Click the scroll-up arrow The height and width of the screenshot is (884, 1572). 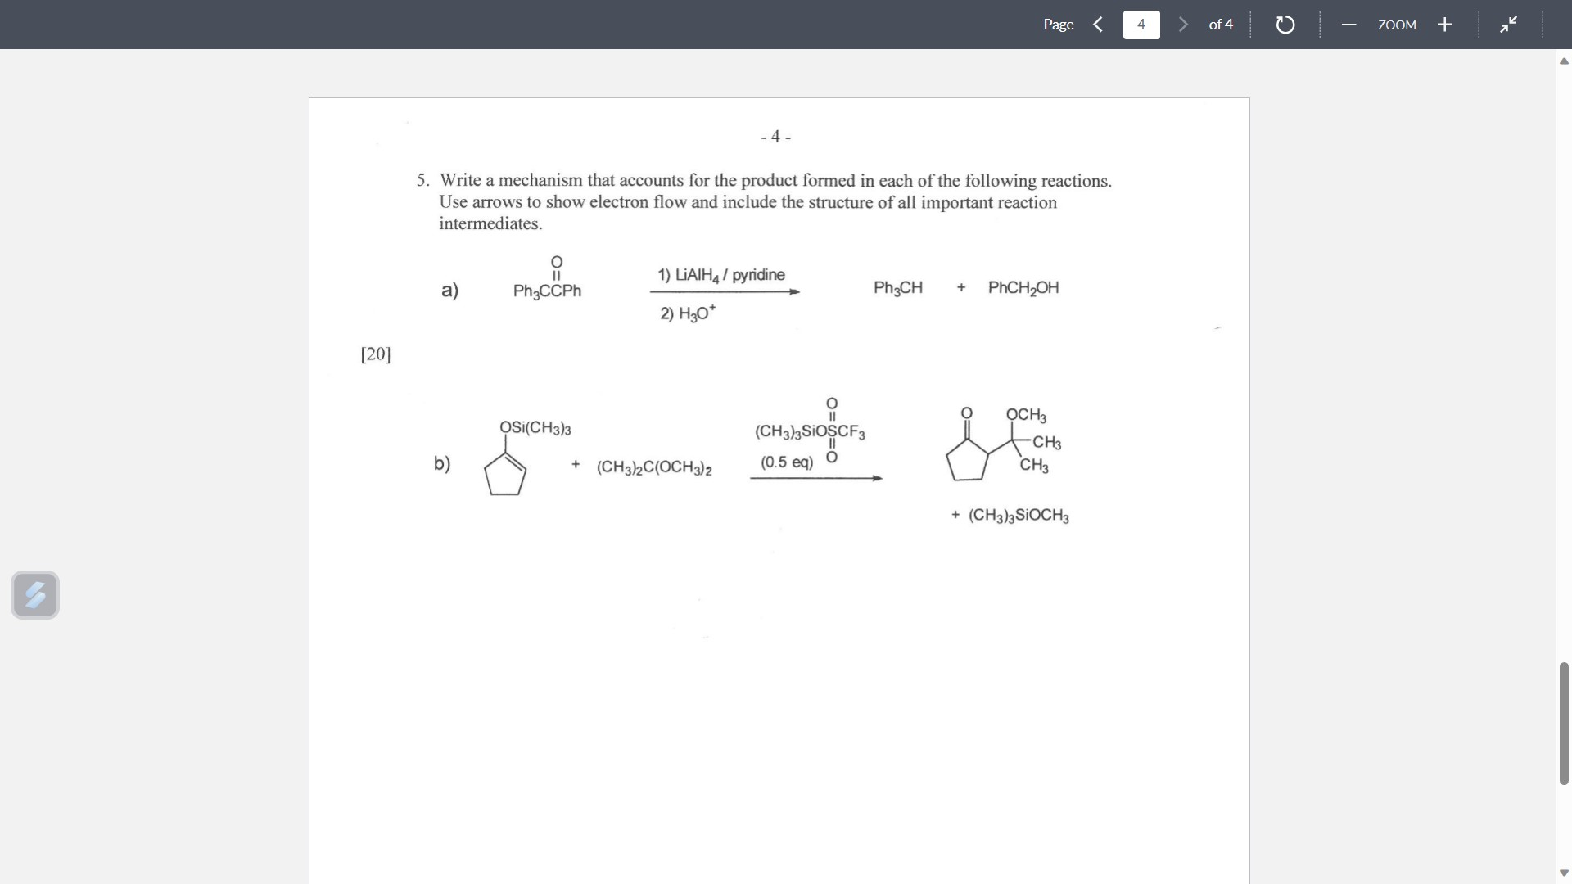click(x=1563, y=61)
